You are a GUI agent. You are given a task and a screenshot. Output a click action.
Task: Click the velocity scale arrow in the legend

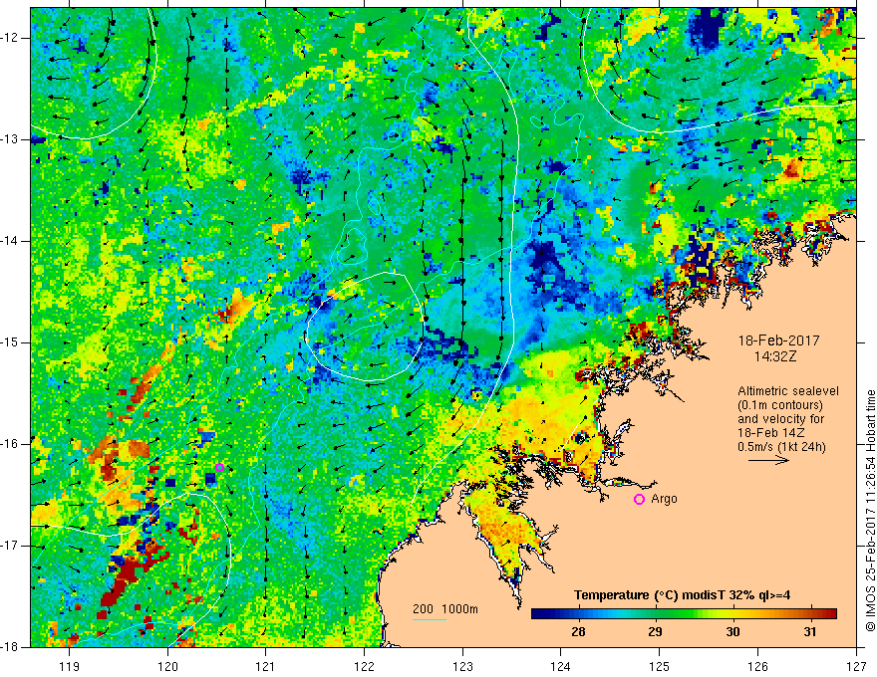(x=768, y=460)
